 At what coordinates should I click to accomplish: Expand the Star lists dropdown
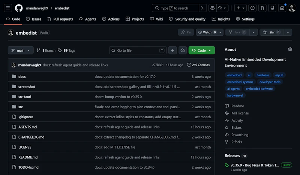tap(288, 32)
